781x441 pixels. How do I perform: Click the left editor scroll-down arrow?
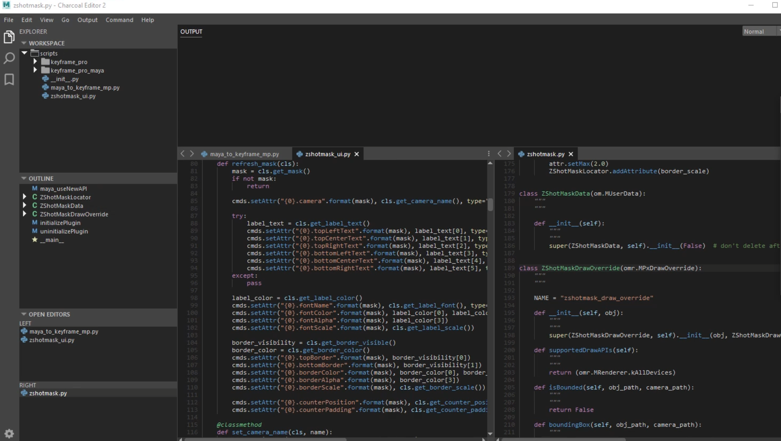click(x=490, y=433)
